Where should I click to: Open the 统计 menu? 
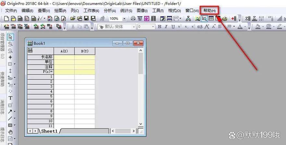point(126,11)
